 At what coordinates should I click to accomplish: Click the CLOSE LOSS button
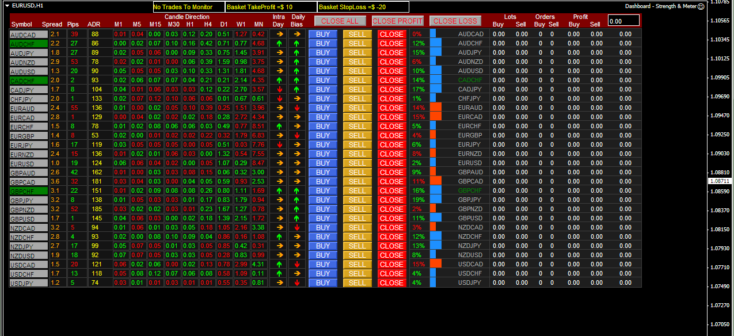point(455,21)
